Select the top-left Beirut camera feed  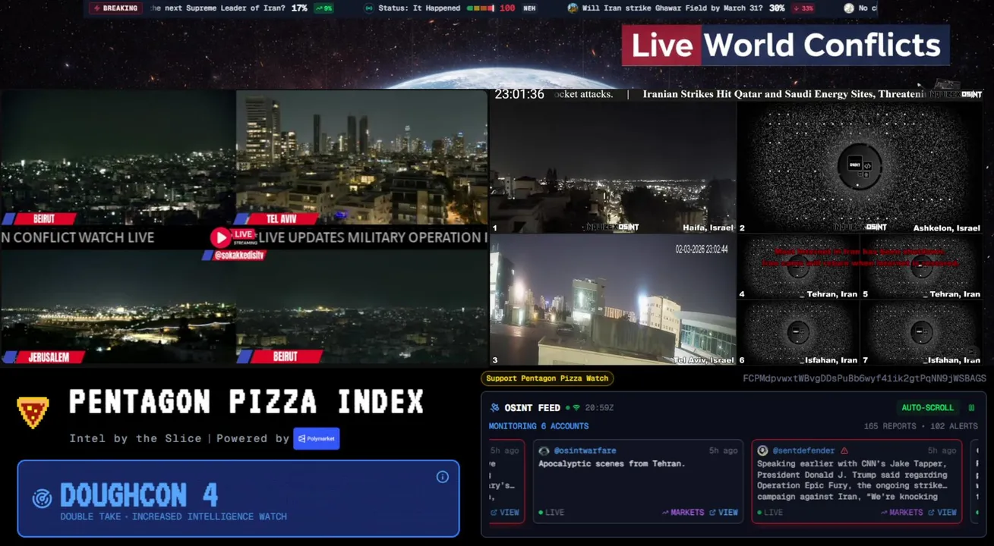click(118, 158)
